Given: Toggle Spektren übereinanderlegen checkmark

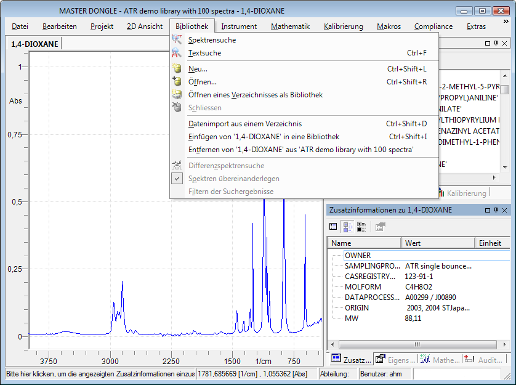Looking at the screenshot, I should [177, 178].
